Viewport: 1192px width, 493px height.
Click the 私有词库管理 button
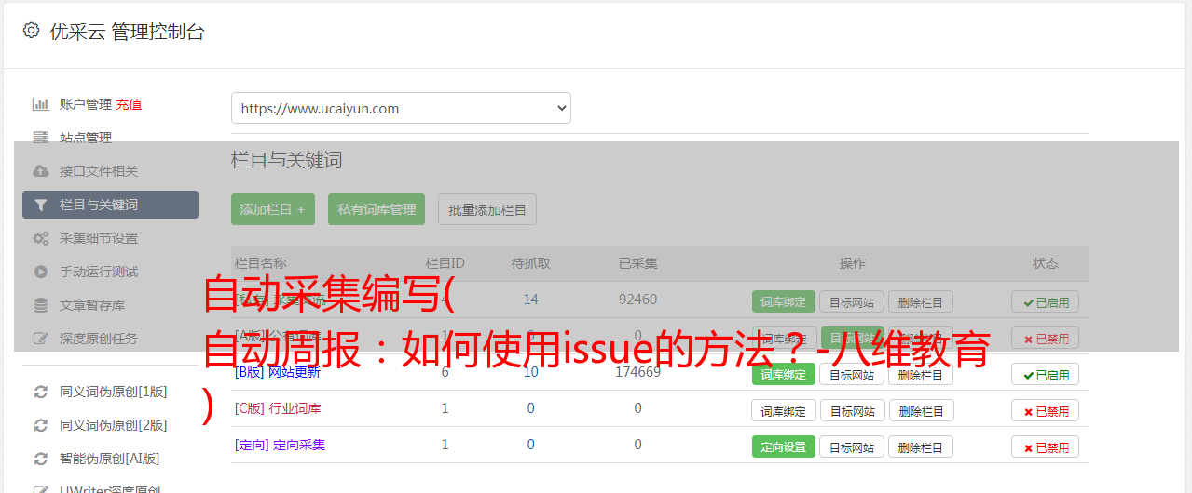[x=377, y=209]
